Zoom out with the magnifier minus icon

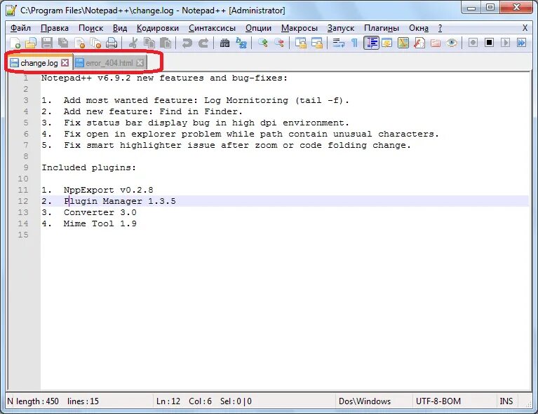(279, 43)
